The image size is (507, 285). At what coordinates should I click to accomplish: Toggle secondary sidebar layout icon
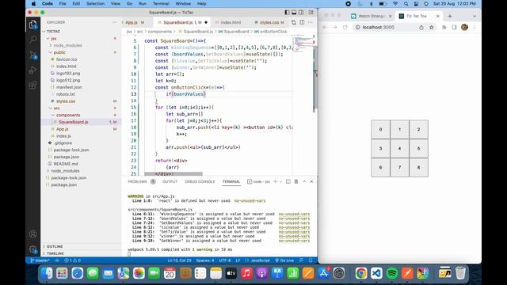(x=301, y=13)
